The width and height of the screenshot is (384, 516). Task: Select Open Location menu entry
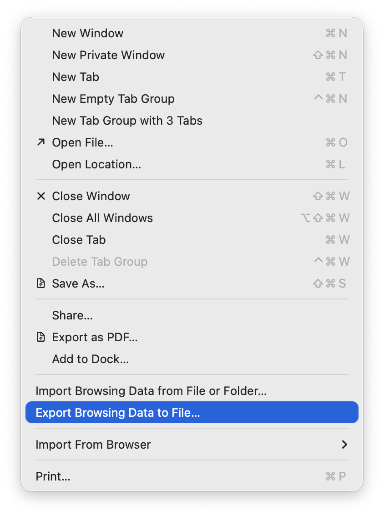[x=96, y=164]
